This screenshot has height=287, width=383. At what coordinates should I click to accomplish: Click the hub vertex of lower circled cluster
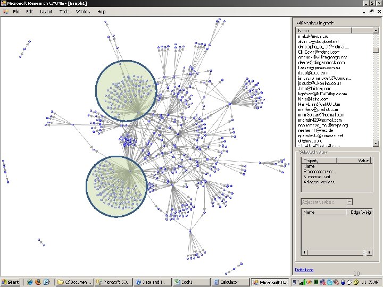pos(130,171)
